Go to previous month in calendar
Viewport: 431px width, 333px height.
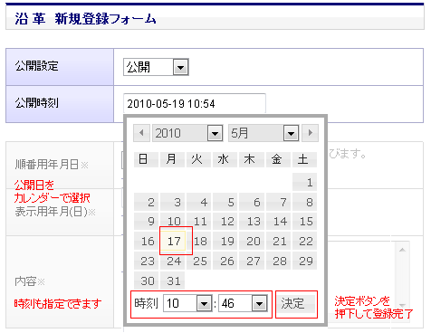coord(141,133)
